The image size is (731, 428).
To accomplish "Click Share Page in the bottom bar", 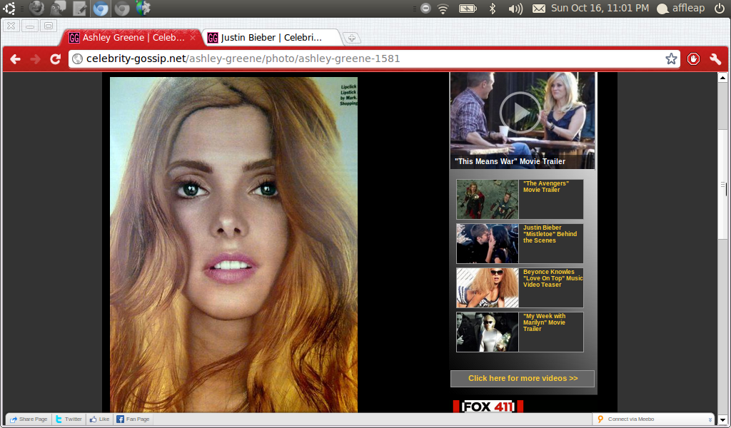I will tap(29, 419).
